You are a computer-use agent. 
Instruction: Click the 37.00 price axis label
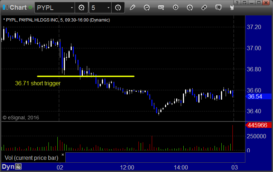pos(254,48)
